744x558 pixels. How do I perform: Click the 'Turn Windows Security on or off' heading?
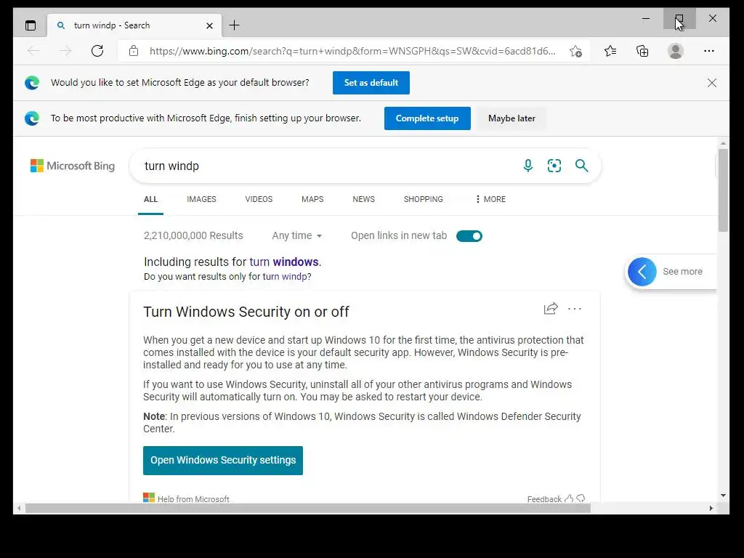(246, 312)
